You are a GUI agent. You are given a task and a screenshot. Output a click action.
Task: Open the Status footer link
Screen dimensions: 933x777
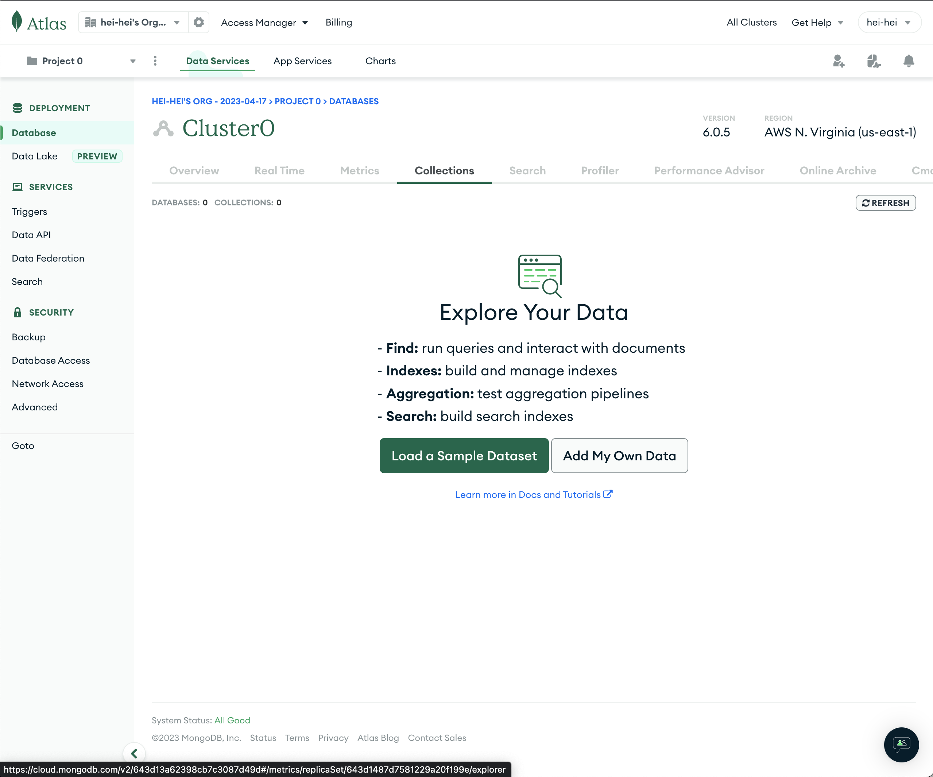click(263, 738)
